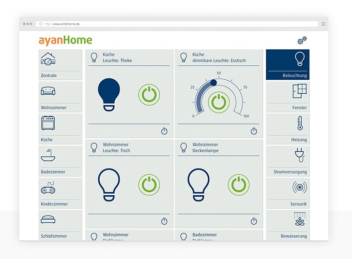Click the large bulb of Leuchte: Tisch

click(109, 185)
